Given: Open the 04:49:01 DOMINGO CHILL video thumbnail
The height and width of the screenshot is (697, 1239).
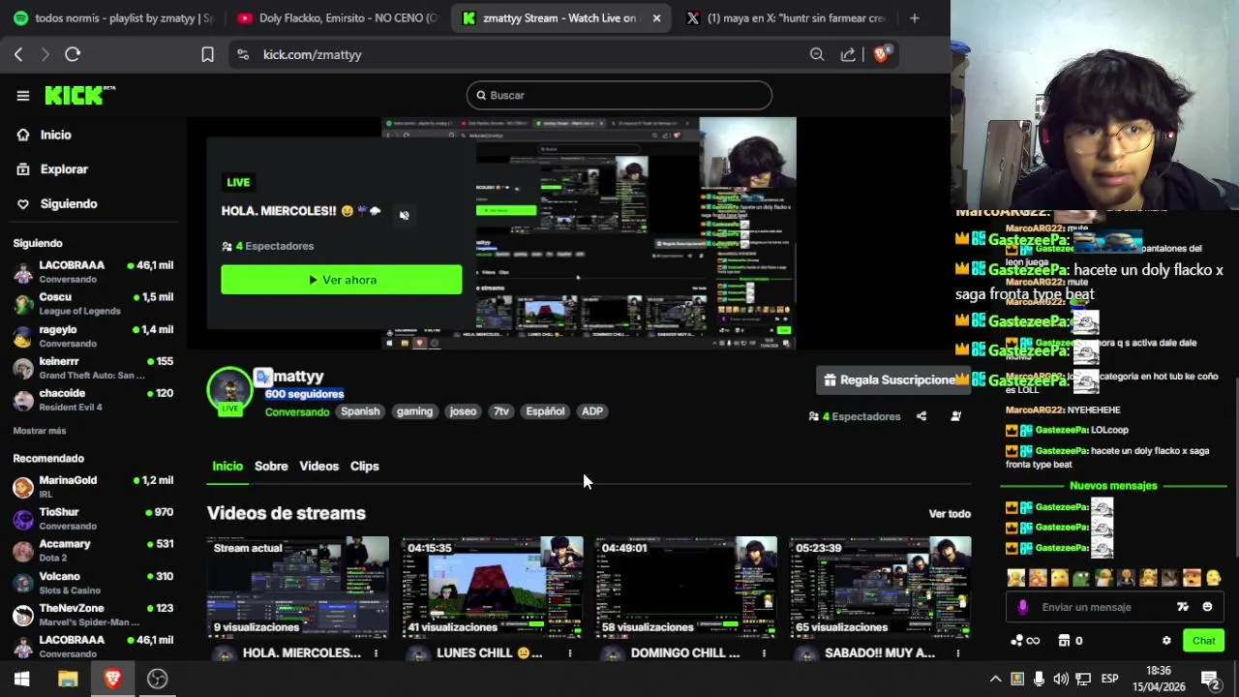Looking at the screenshot, I should tap(686, 588).
